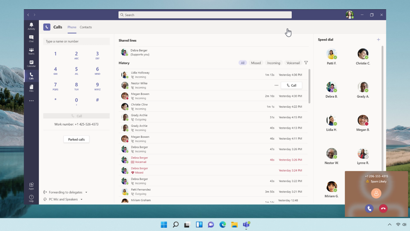Show more apps ellipsis in sidebar
This screenshot has height=231, width=410.
(x=31, y=101)
